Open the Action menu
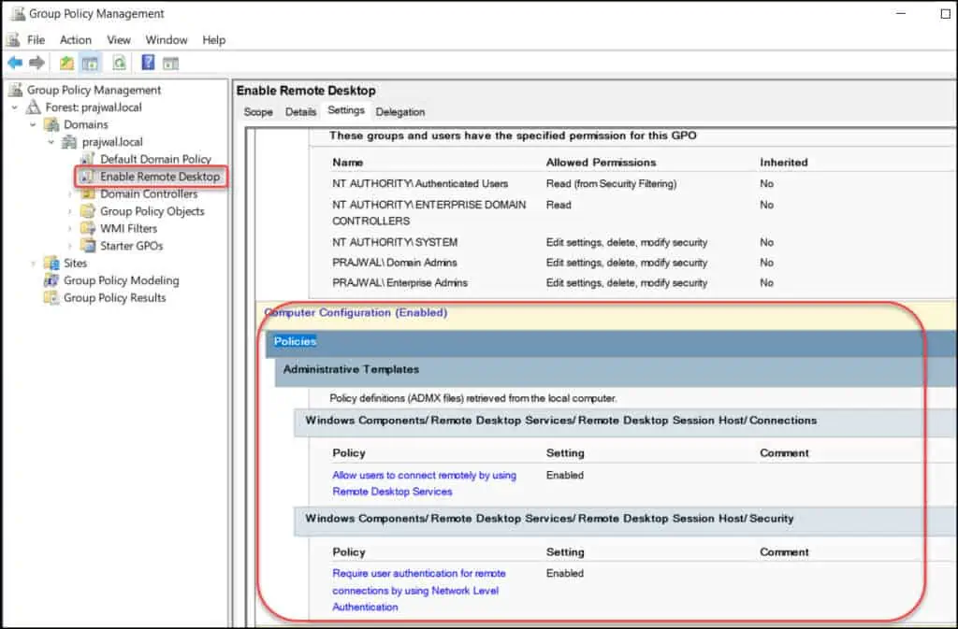This screenshot has height=629, width=958. (x=76, y=39)
